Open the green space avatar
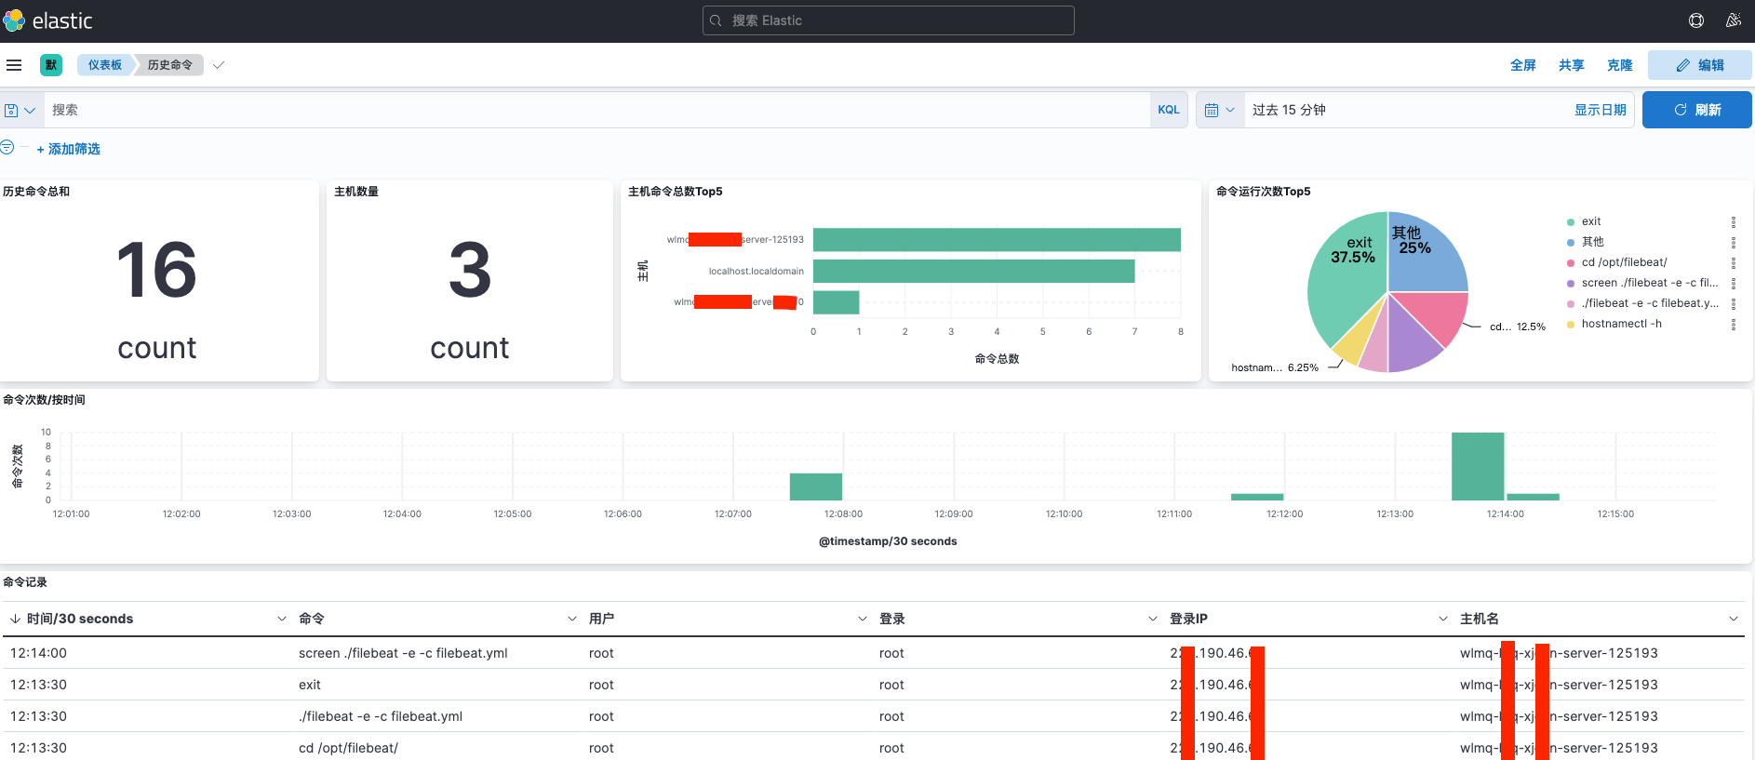The width and height of the screenshot is (1755, 760). tap(51, 65)
